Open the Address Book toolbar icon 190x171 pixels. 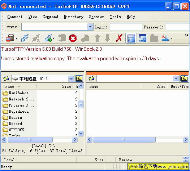click(10, 38)
